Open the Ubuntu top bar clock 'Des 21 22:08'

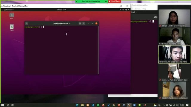tap(62, 10)
